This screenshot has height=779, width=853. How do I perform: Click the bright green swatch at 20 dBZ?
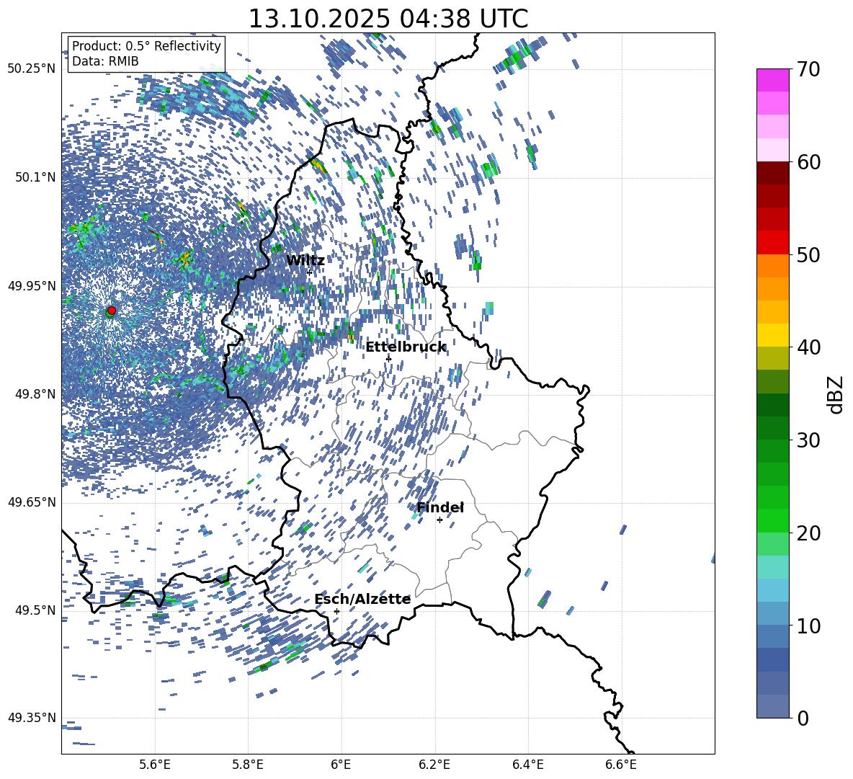tap(772, 520)
